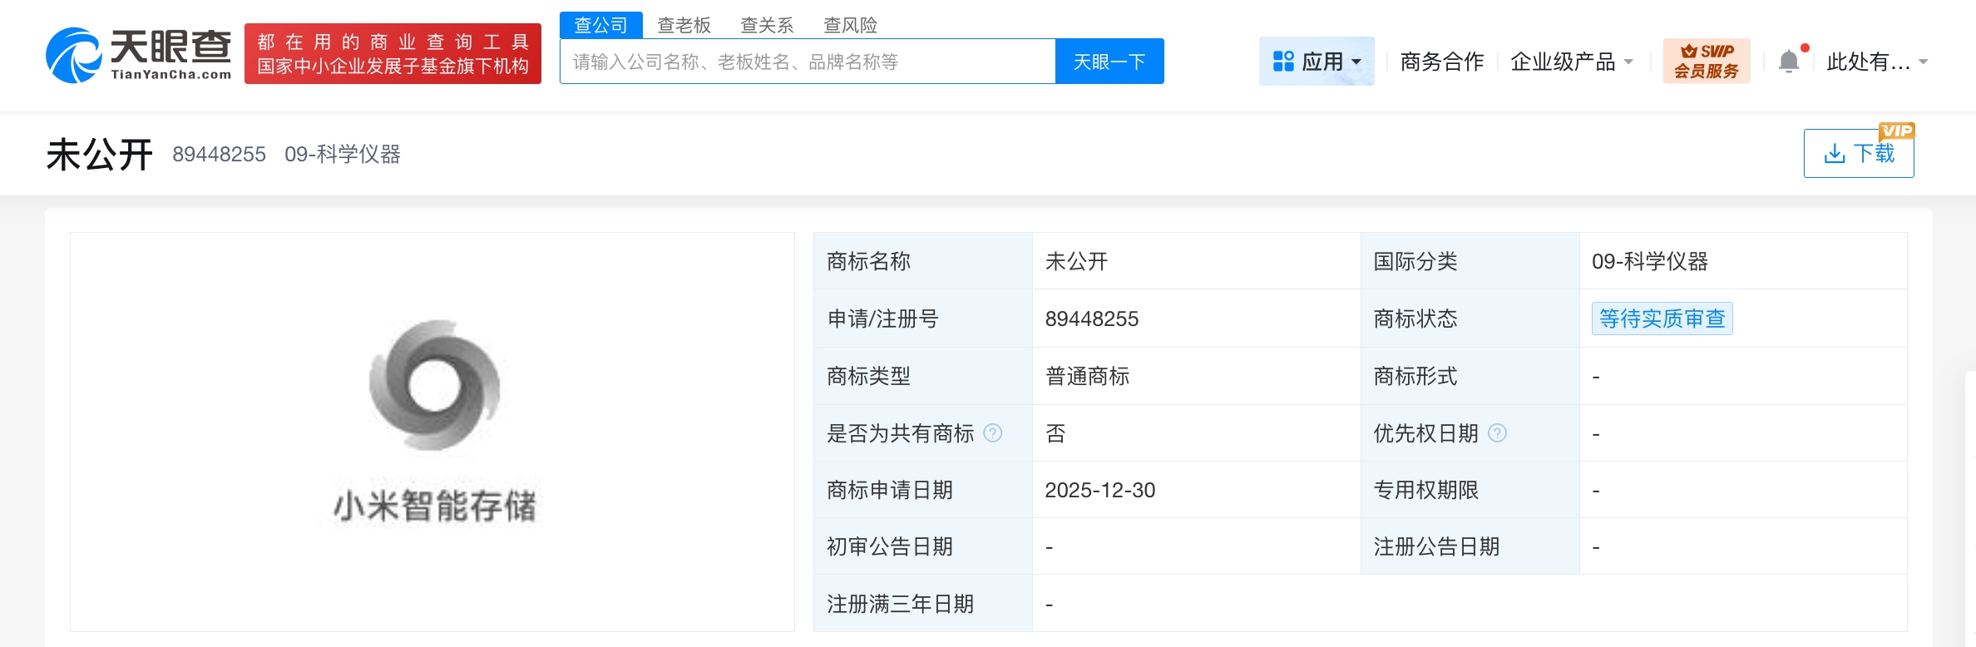
Task: Open the notification bell
Action: click(1789, 62)
